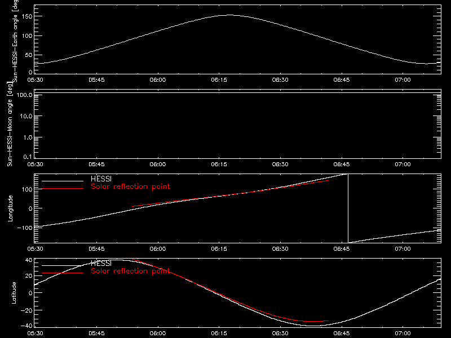The width and height of the screenshot is (451, 338).
Task: Click vertical wrap line in Longitude plot
Action: (x=348, y=208)
